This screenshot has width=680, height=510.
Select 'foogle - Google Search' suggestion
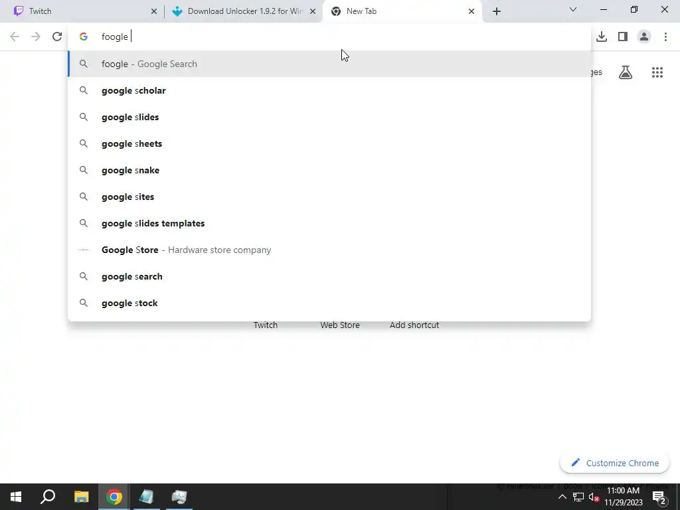[x=329, y=64]
